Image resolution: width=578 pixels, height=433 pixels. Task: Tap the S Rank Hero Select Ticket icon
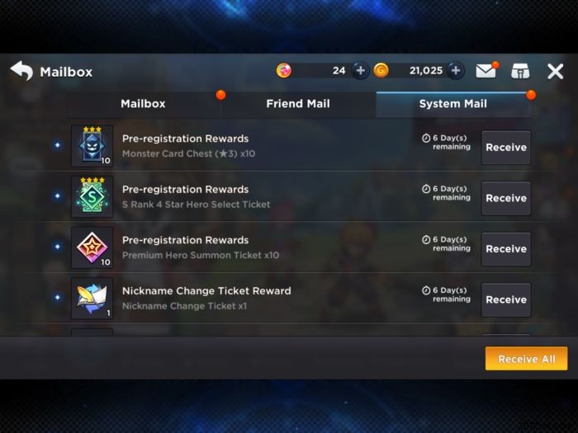[92, 196]
